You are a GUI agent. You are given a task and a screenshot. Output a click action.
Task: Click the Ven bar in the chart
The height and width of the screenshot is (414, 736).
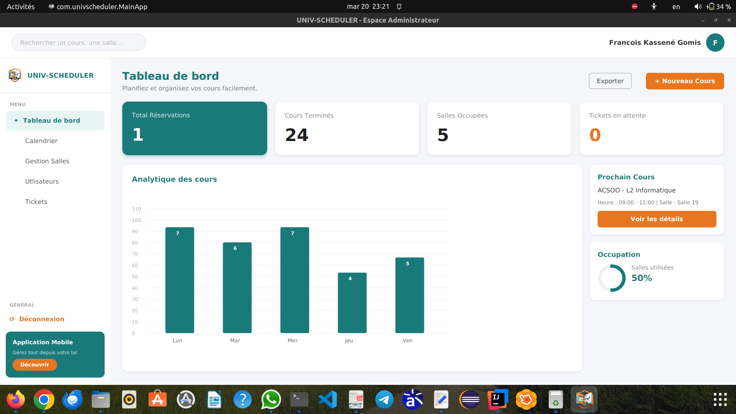tap(410, 295)
